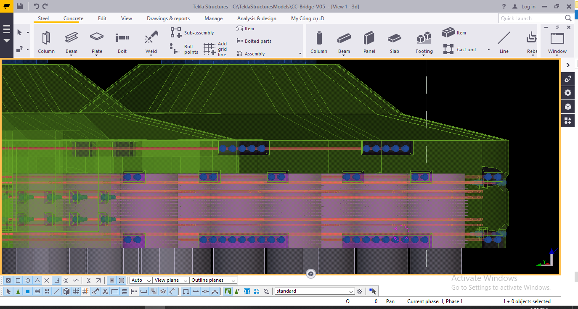This screenshot has height=309, width=578.
Task: Select the concrete Slab tool
Action: pyautogui.click(x=394, y=39)
